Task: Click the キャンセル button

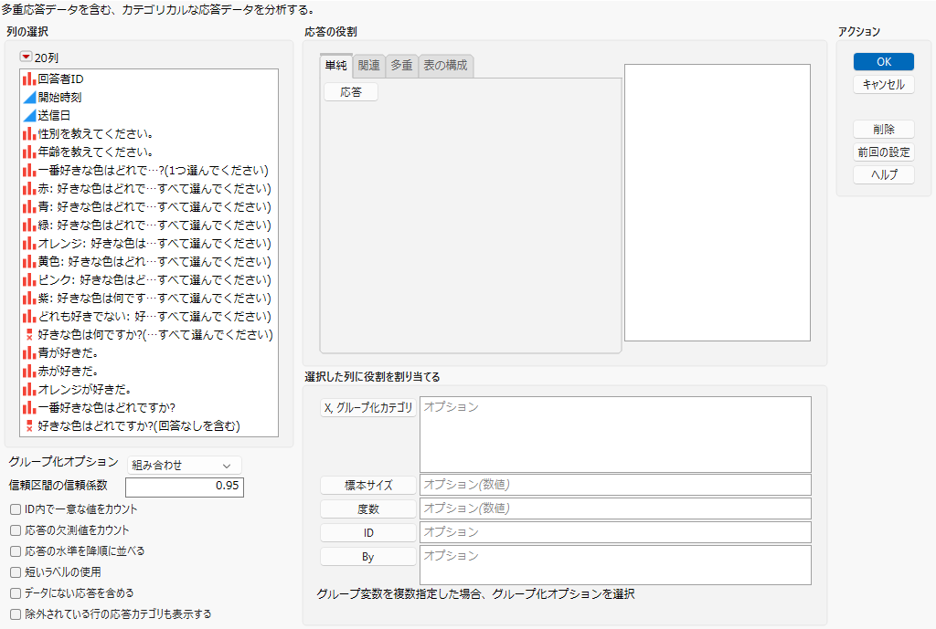Action: 884,85
